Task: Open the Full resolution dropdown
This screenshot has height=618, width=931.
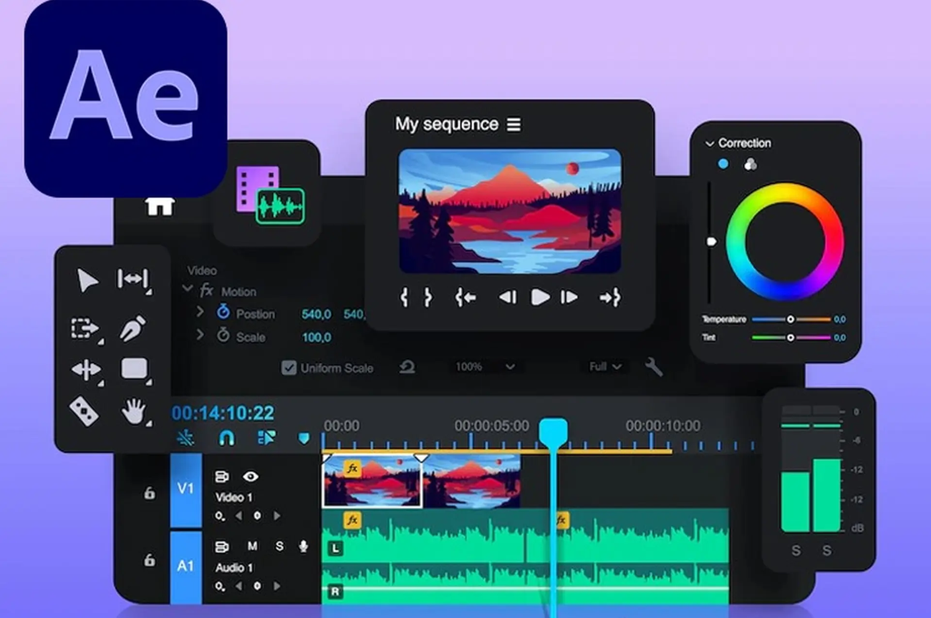Action: pos(604,367)
